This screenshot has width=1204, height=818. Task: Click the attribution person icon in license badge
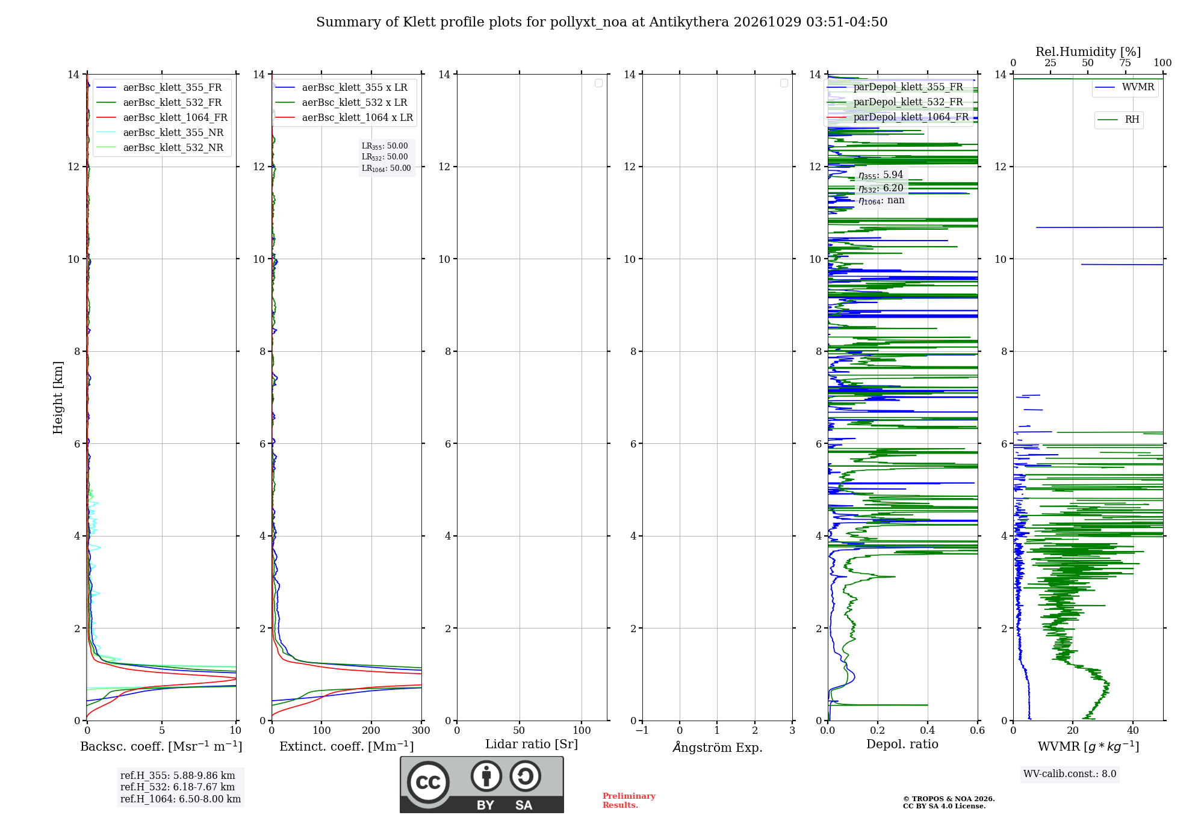(x=486, y=776)
